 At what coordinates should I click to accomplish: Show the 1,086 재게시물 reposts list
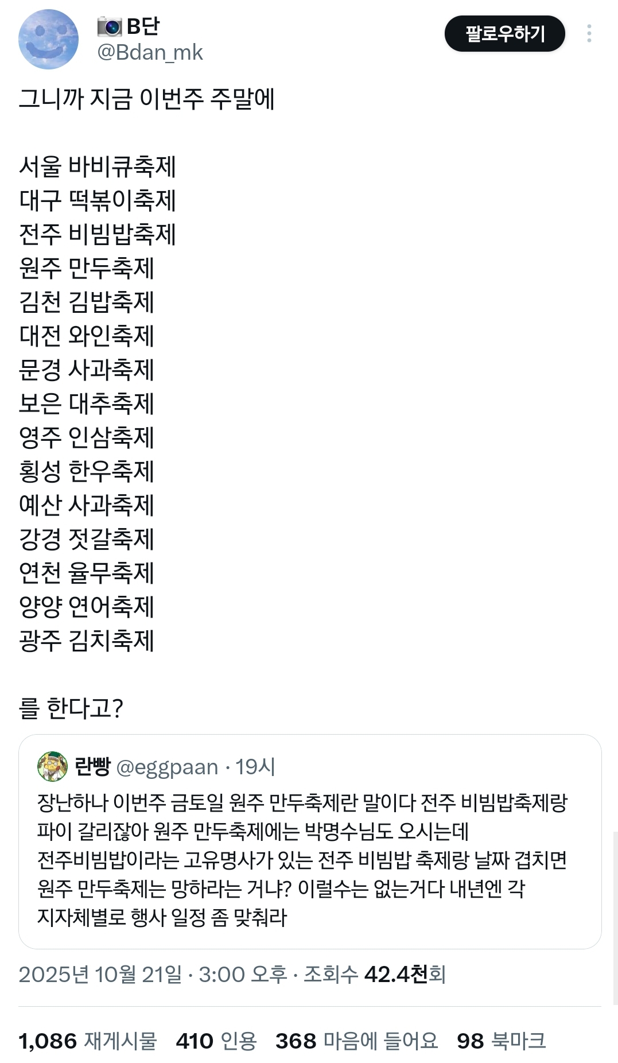tap(88, 1041)
